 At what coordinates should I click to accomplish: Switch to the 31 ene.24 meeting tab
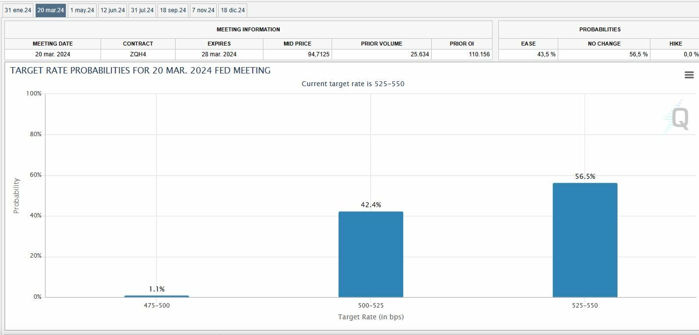pyautogui.click(x=18, y=10)
